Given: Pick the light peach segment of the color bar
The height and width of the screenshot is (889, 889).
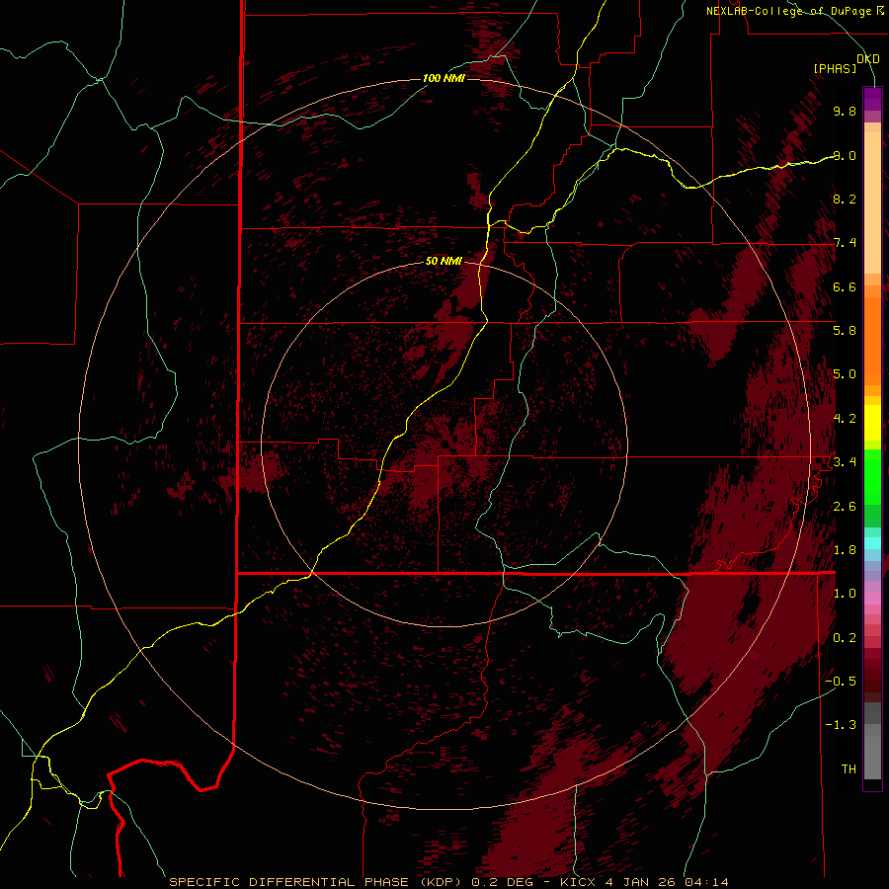Looking at the screenshot, I should [x=872, y=202].
